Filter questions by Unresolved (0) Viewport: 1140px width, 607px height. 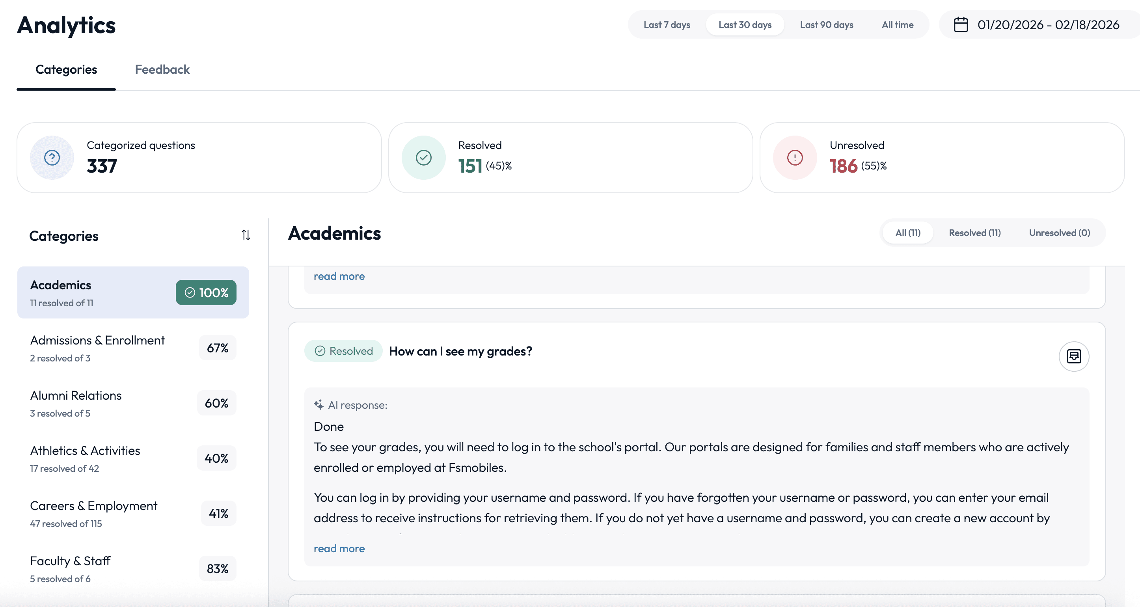(1060, 233)
